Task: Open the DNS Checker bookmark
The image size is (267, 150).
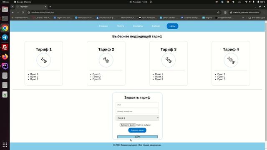Action: pos(169,17)
